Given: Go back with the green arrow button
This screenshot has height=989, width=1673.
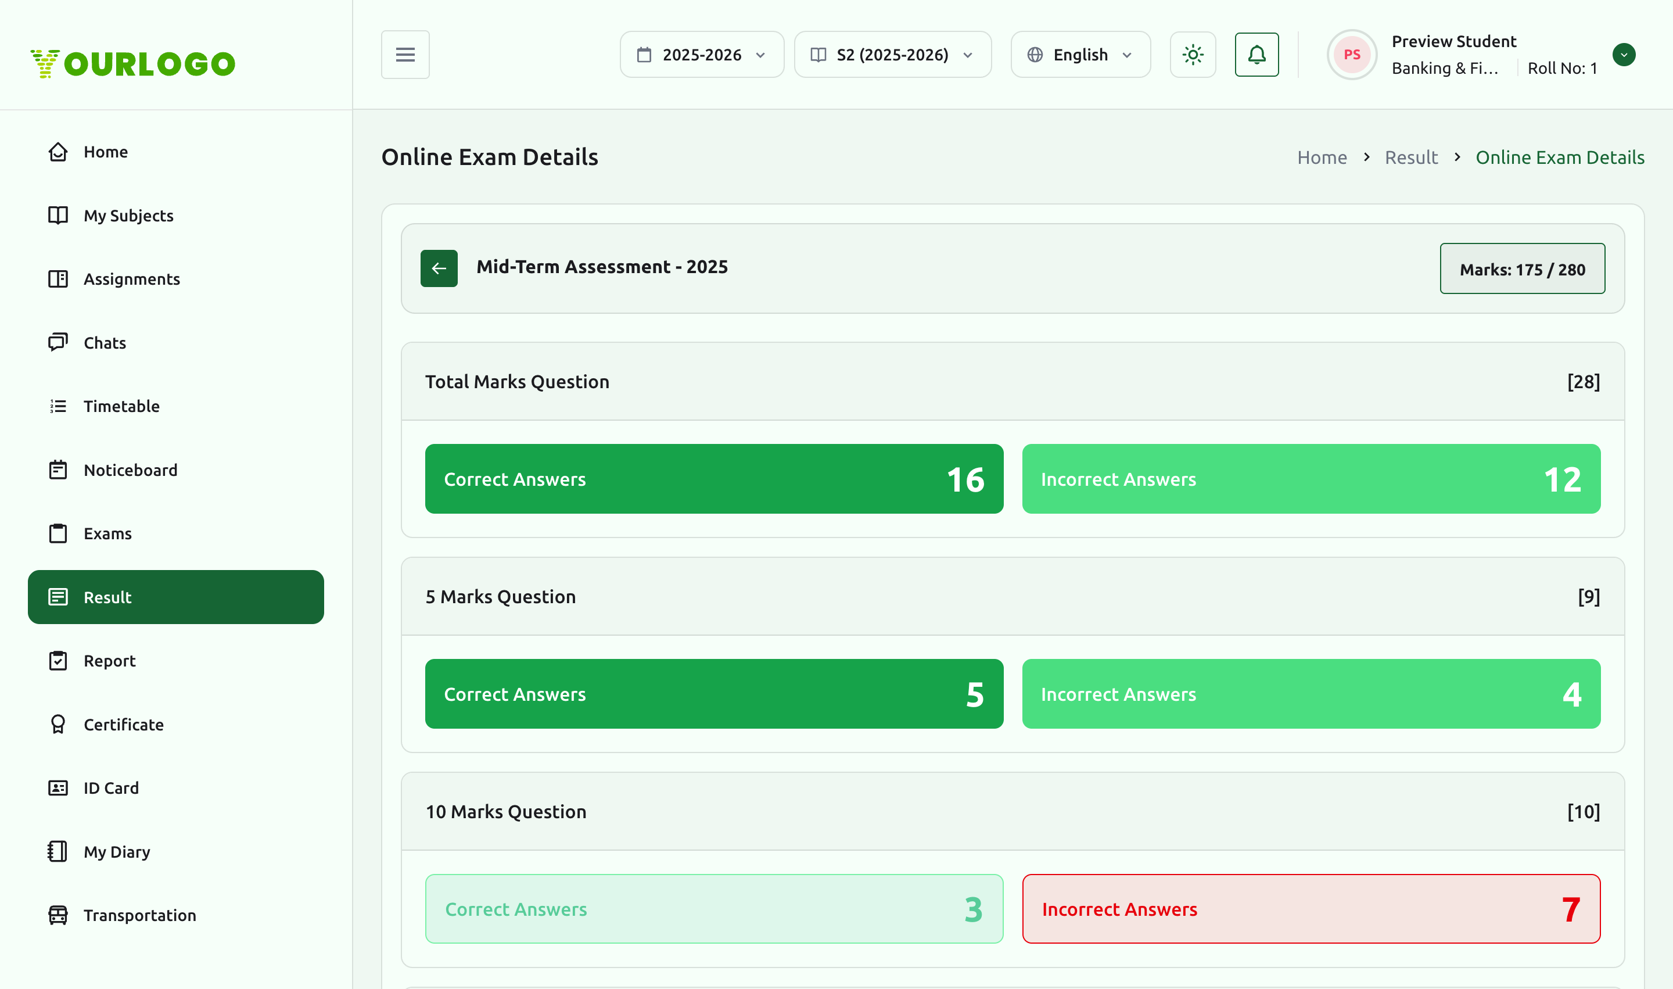Looking at the screenshot, I should 439,268.
